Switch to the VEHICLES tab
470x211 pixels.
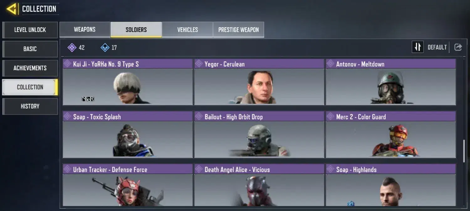coord(187,30)
